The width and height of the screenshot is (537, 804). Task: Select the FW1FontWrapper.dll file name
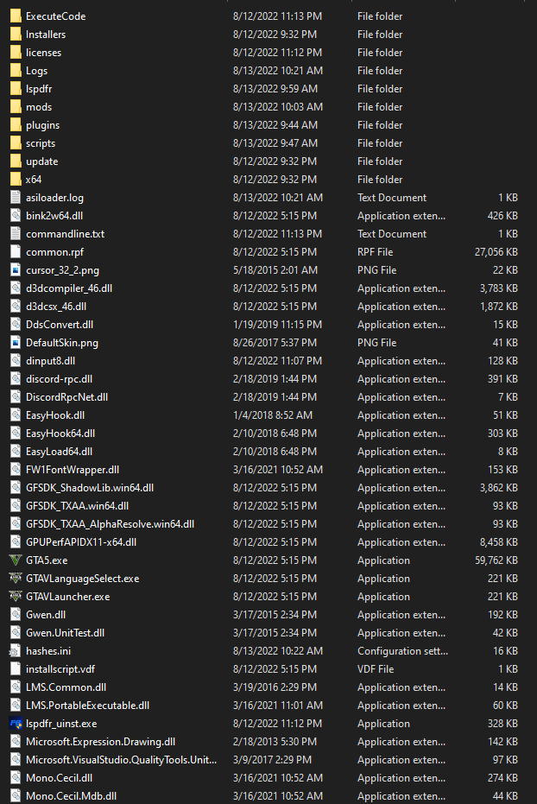[73, 470]
